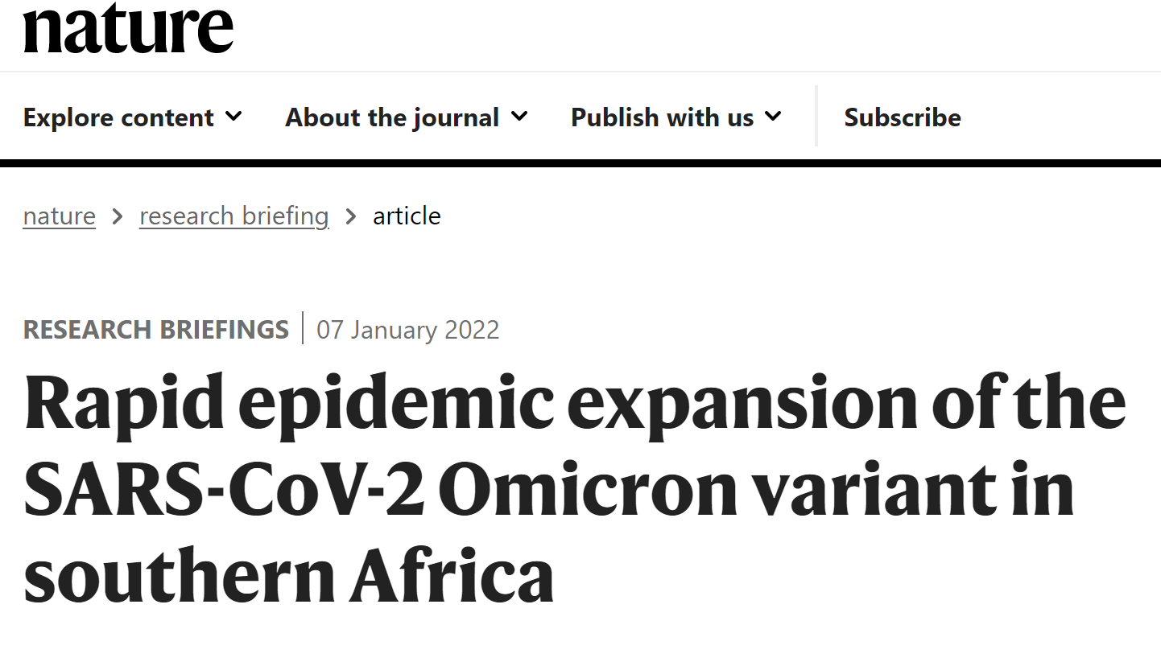Expand the Explore content chevron arrow
The image size is (1161, 666).
tap(233, 117)
